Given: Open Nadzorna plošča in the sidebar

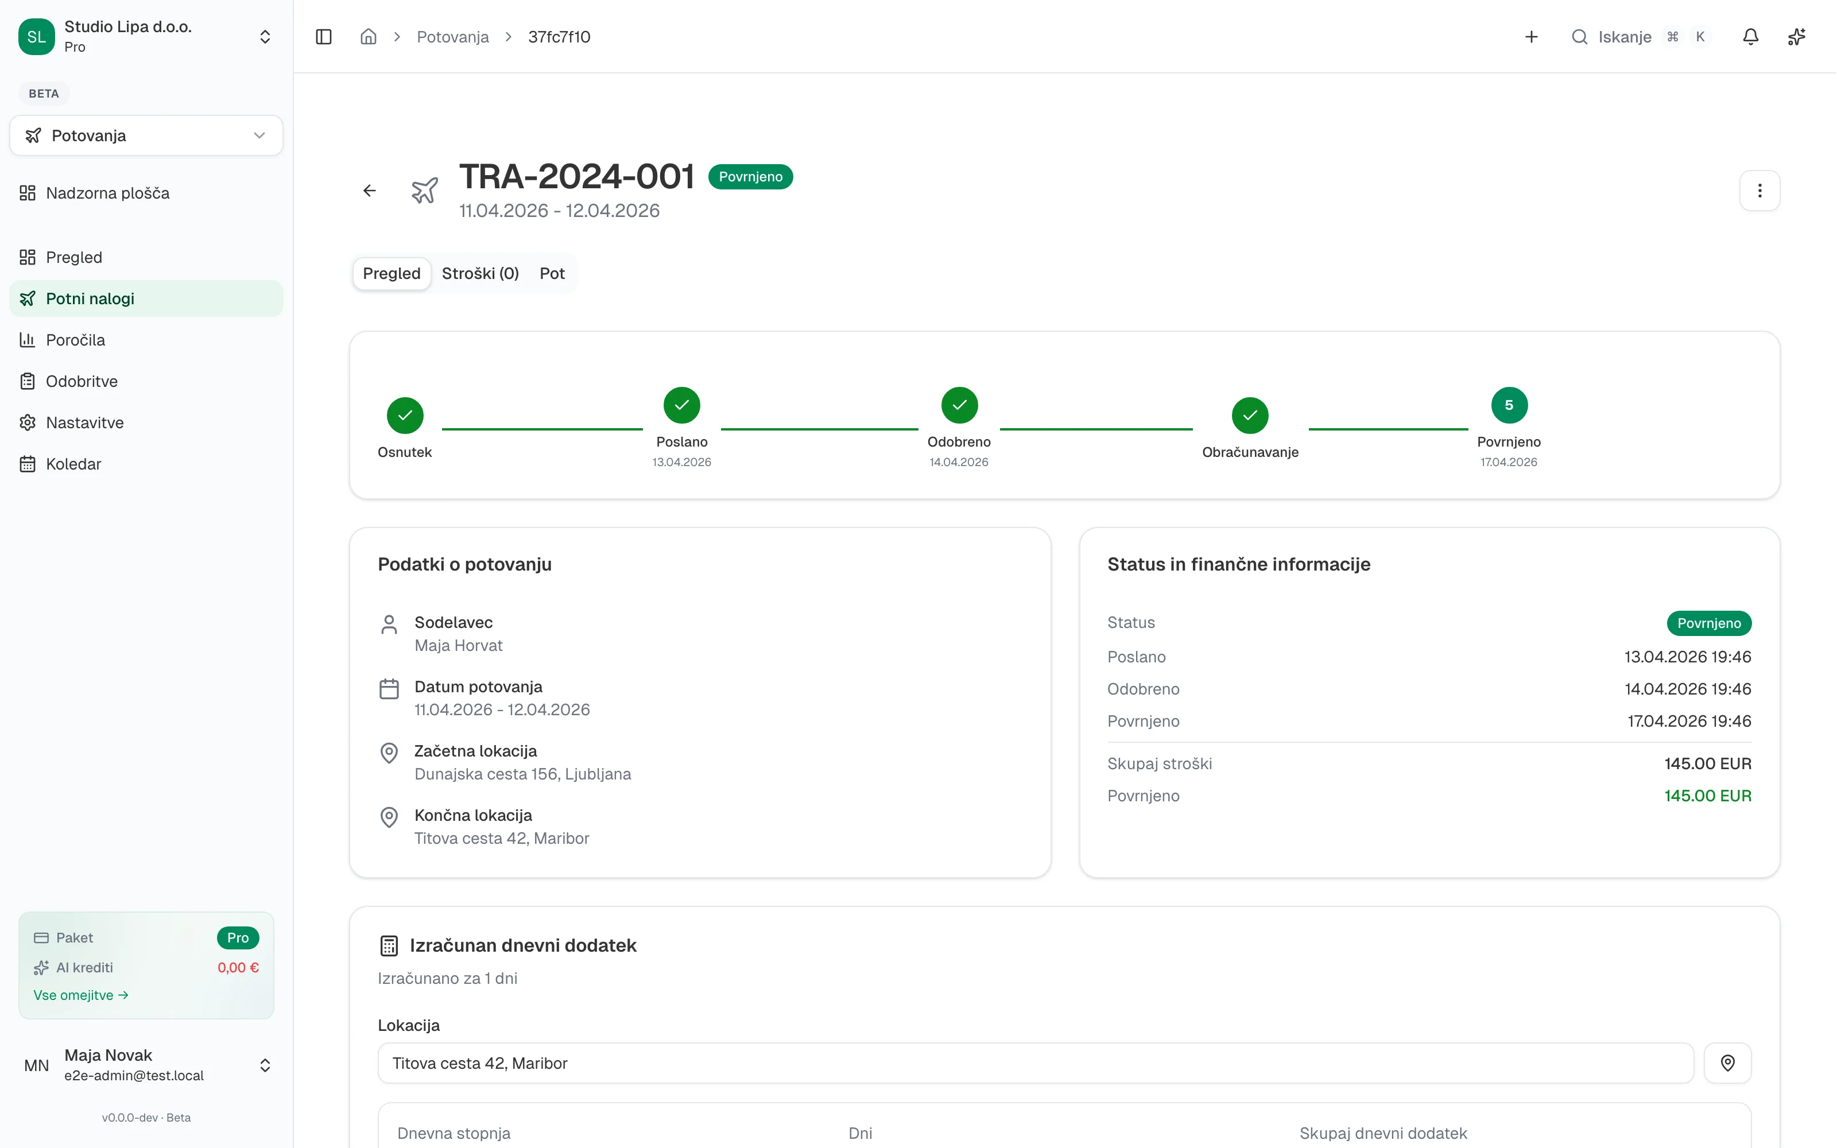Looking at the screenshot, I should pos(146,193).
